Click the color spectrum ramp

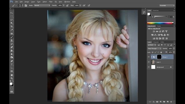click(160, 23)
